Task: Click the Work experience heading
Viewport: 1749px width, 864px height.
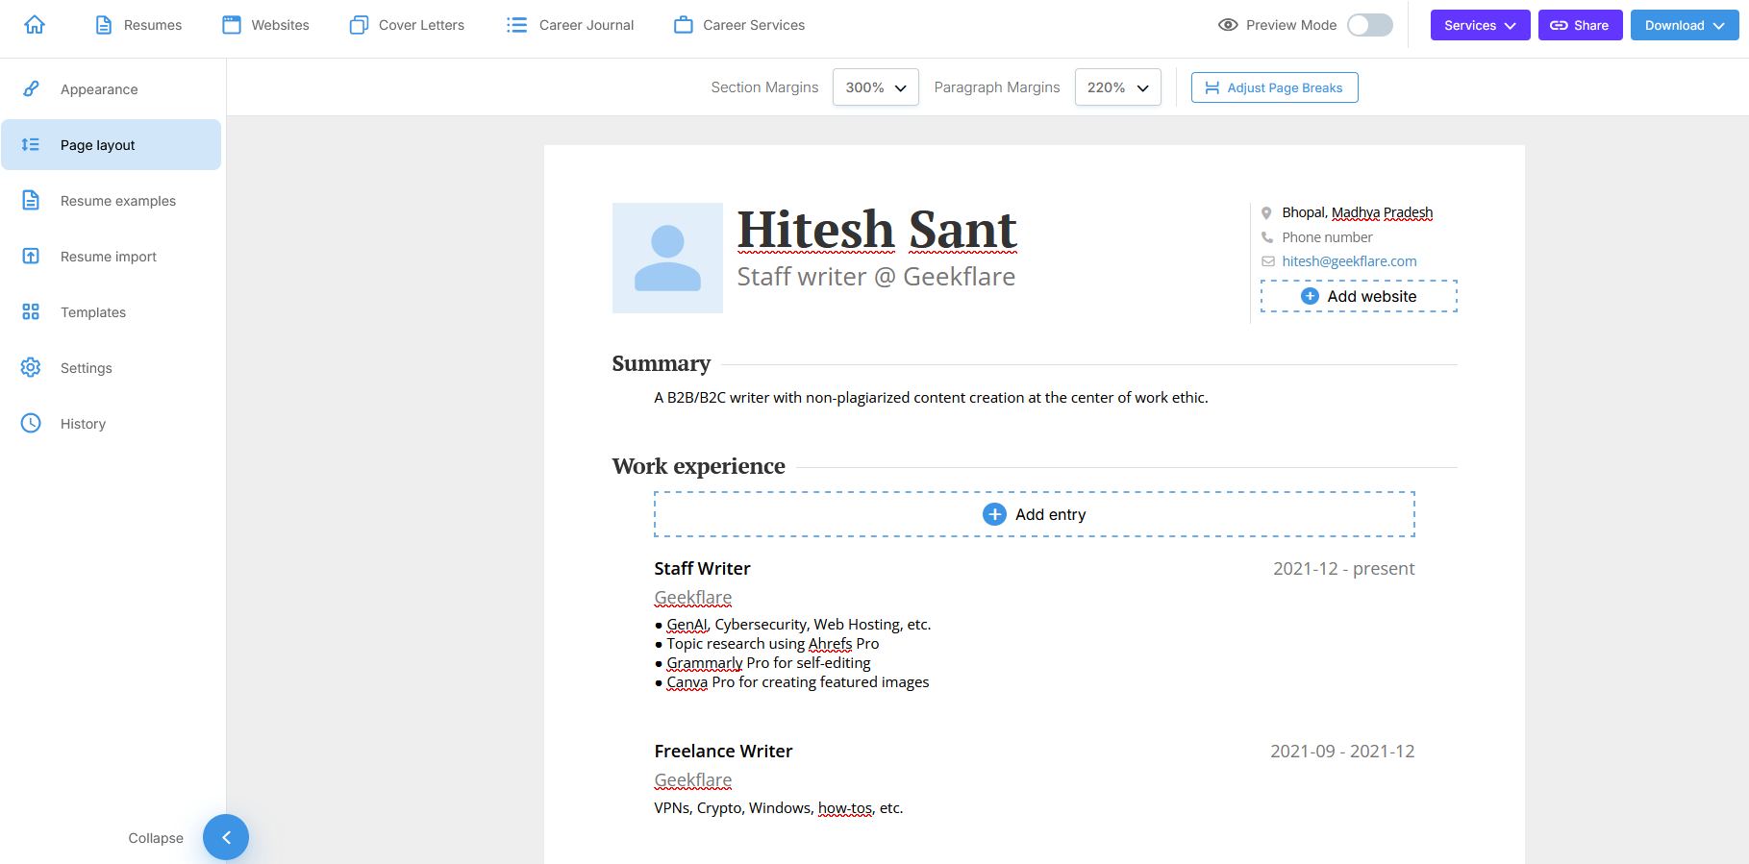Action: (x=698, y=466)
